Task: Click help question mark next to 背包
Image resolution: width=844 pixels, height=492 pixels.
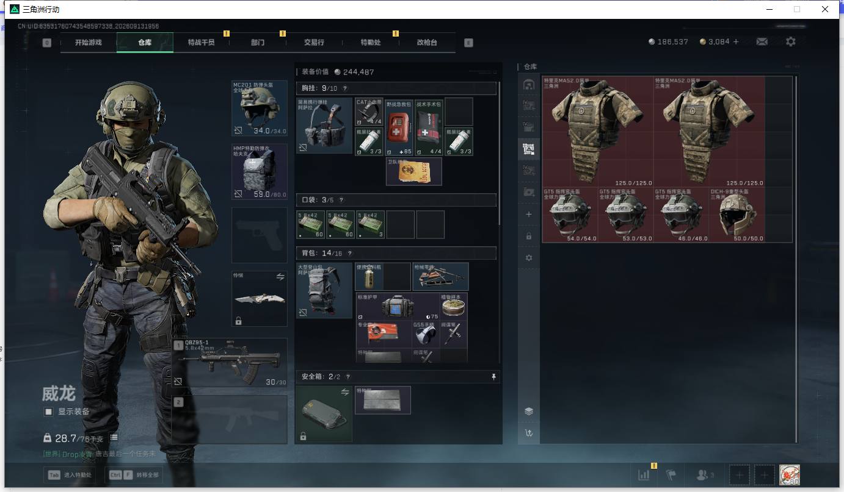Action: (x=349, y=253)
